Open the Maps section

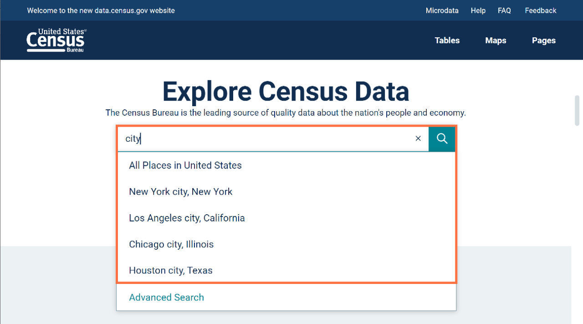[496, 41]
